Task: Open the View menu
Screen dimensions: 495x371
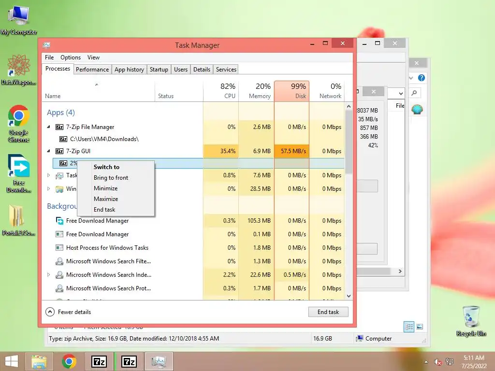Action: [x=93, y=57]
